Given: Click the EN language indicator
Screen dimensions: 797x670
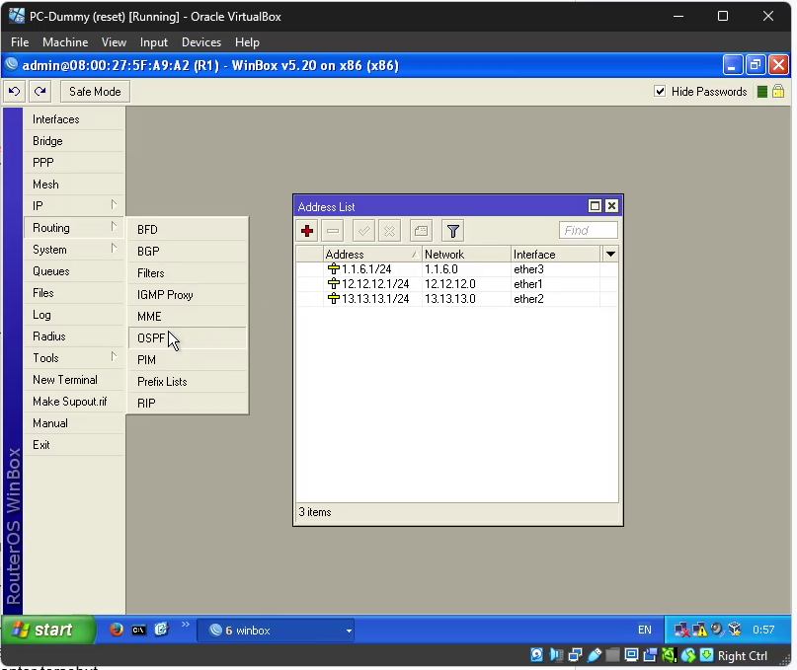Looking at the screenshot, I should [645, 630].
